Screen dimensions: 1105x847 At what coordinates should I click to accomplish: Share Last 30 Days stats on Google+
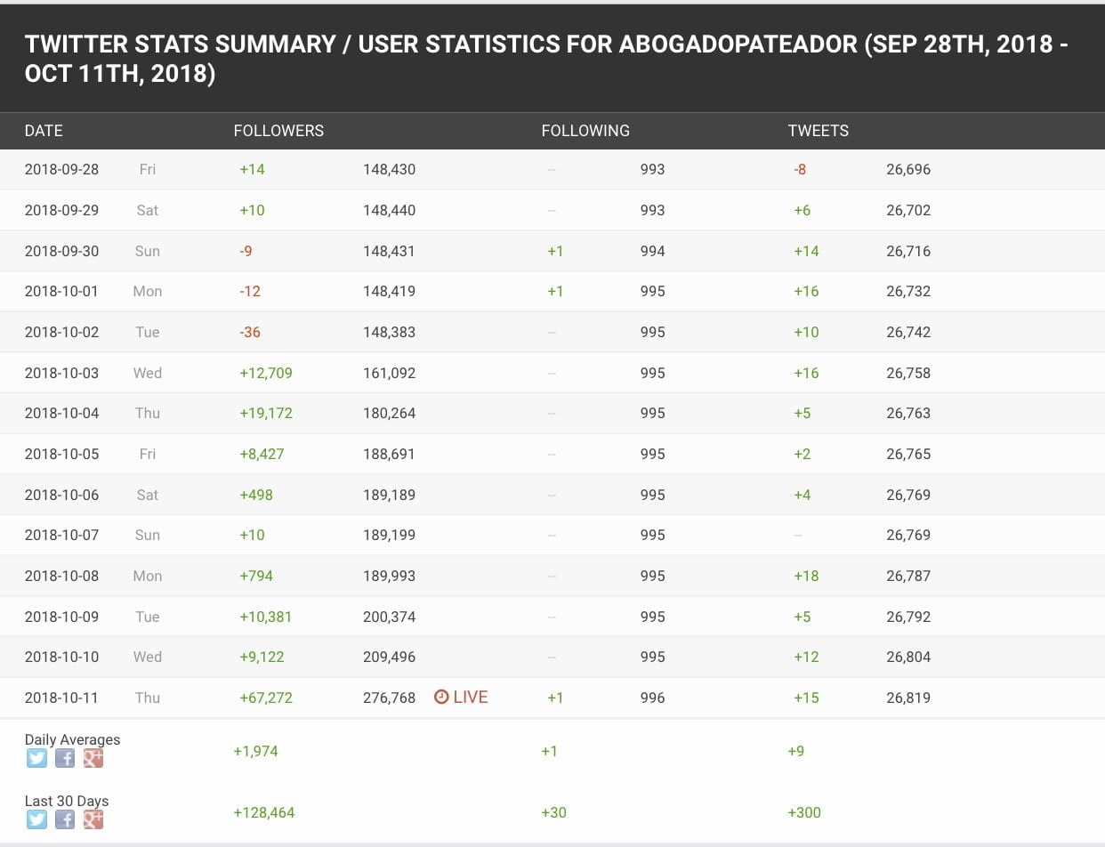[x=93, y=819]
